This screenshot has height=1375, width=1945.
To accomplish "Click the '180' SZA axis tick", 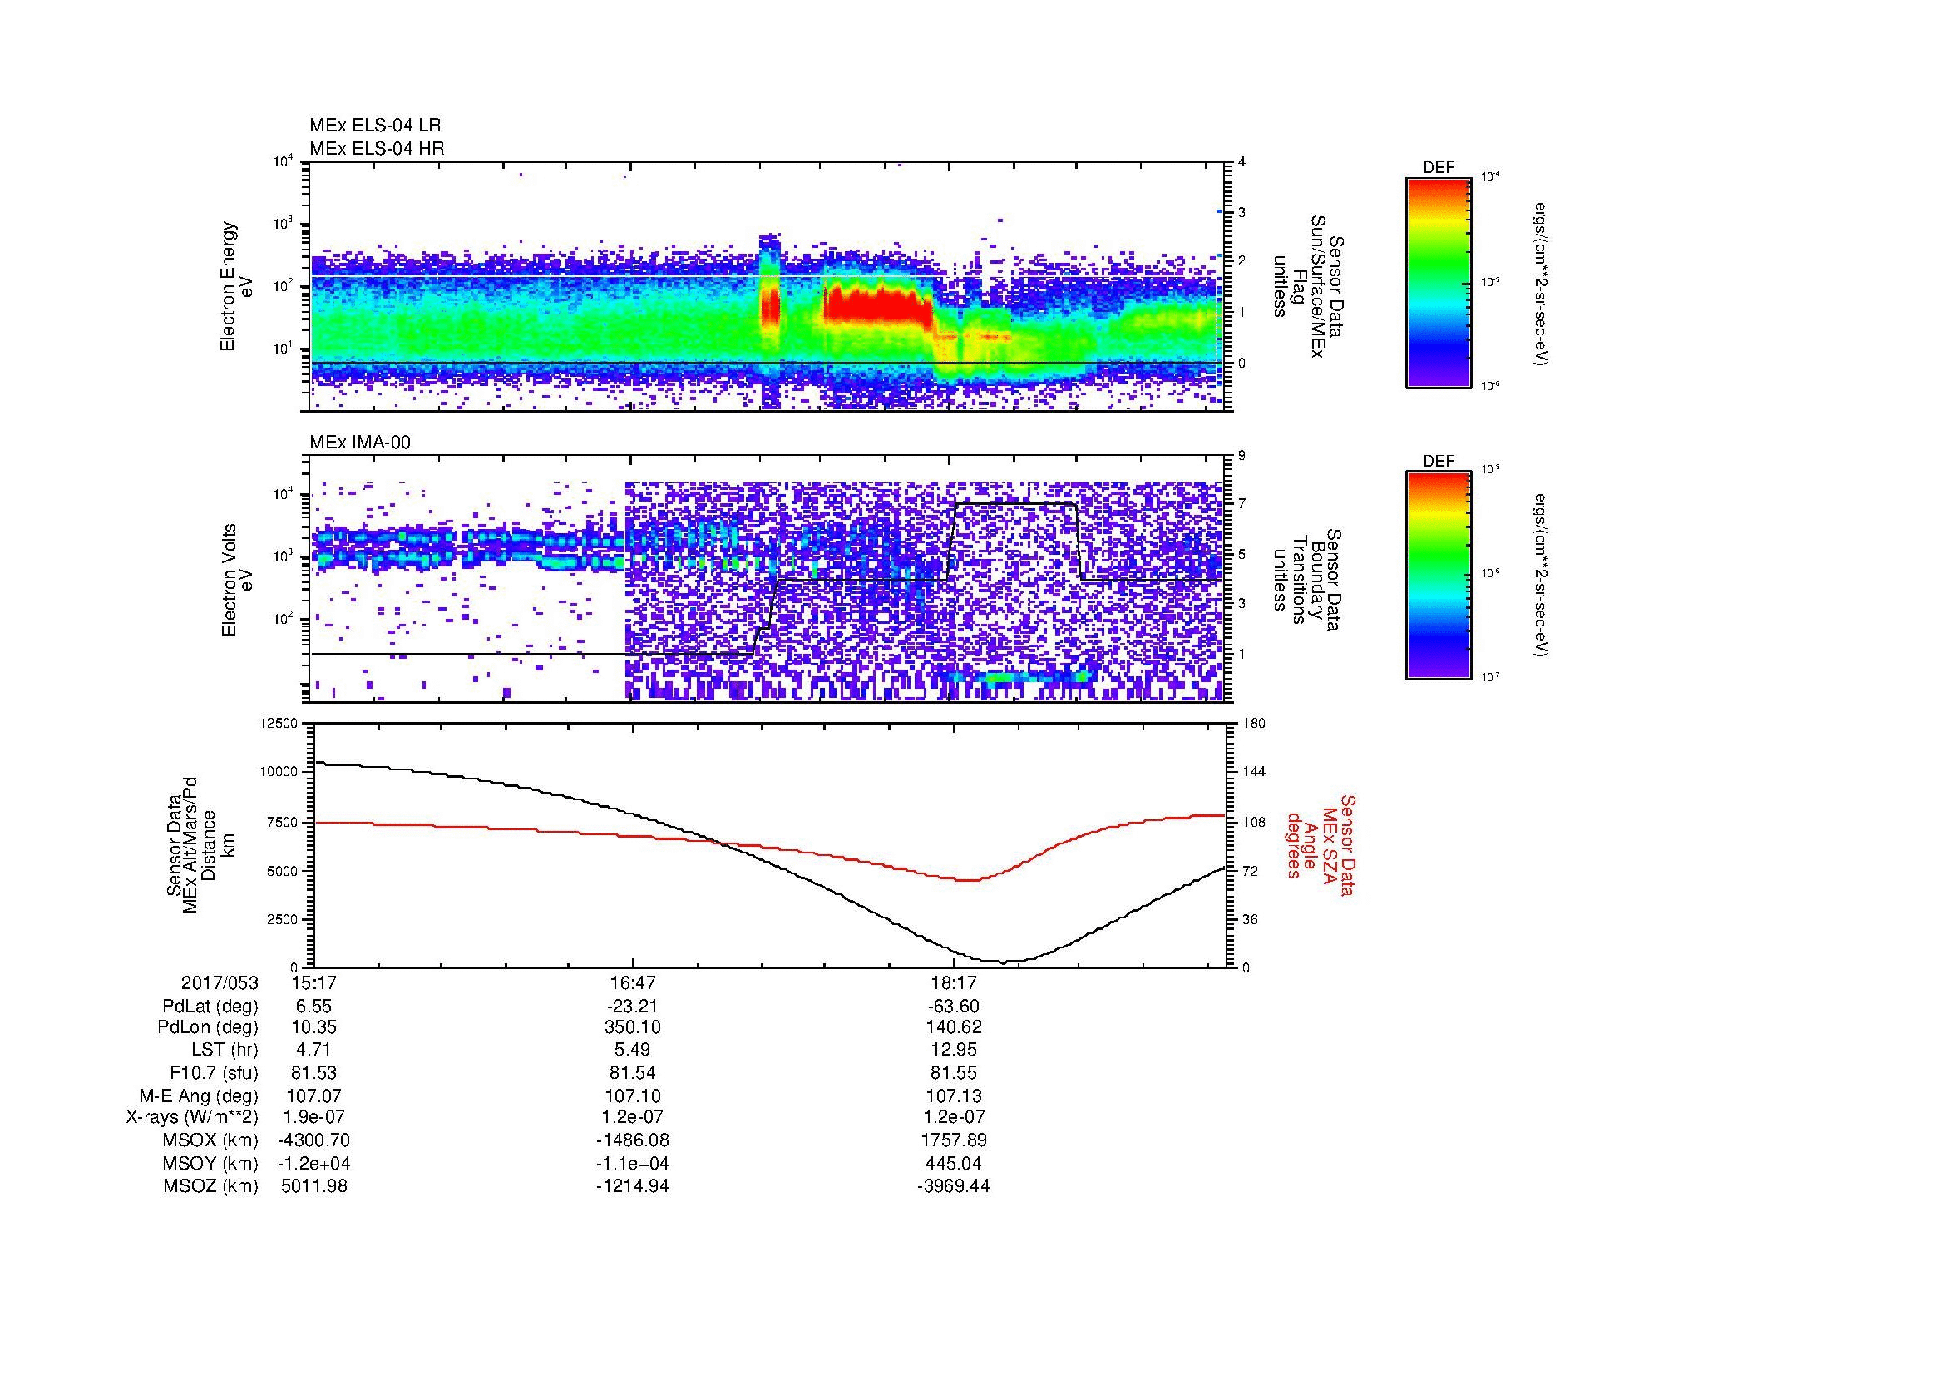I will click(x=1255, y=723).
